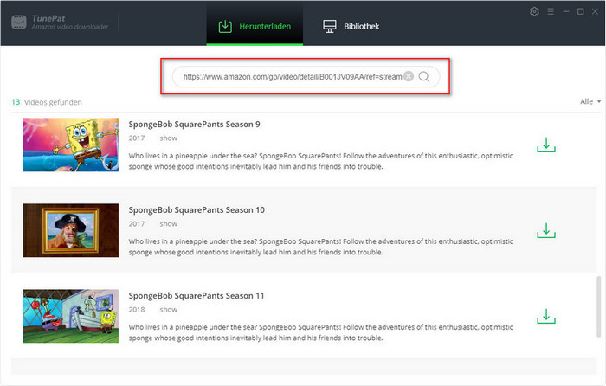Viewport: 606px width, 386px height.
Task: Open the hamburger menu icon
Action: pos(551,11)
